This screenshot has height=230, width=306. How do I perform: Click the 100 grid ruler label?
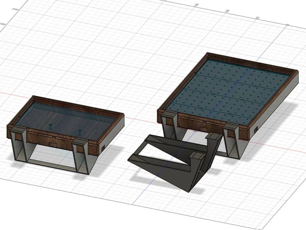pyautogui.click(x=227, y=11)
